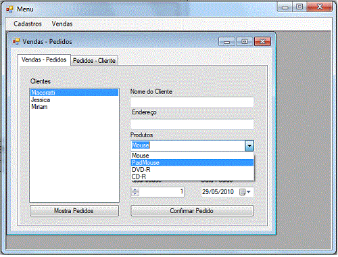Close the main Menu window
The image size is (338, 257).
pos(319,7)
